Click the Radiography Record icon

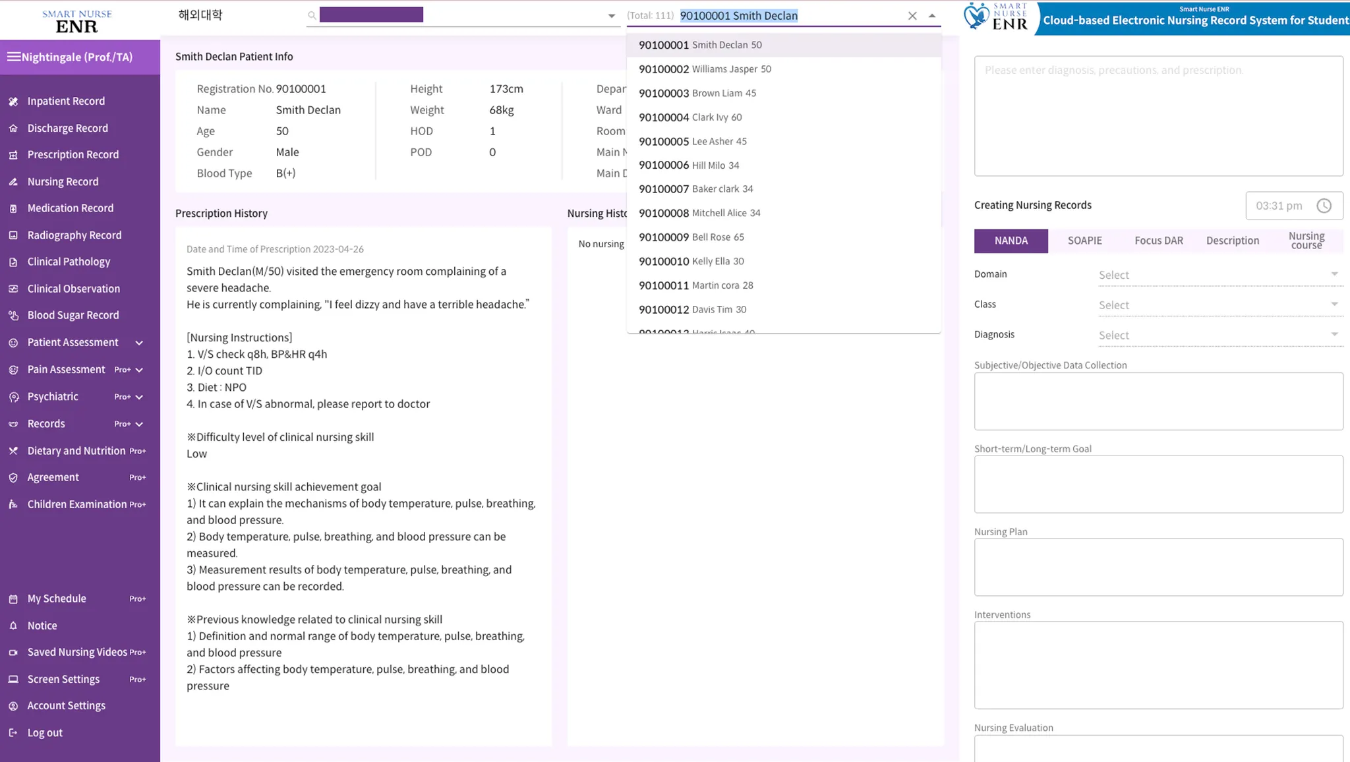pos(13,235)
